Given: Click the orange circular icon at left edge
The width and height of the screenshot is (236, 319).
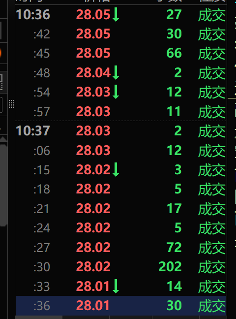Looking at the screenshot, I should 0,53.
